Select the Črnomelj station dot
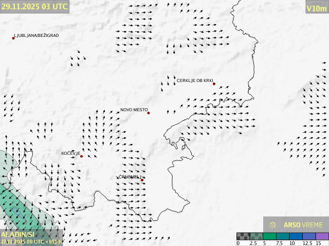Viewport: 329px width, 246px height. 142,180
